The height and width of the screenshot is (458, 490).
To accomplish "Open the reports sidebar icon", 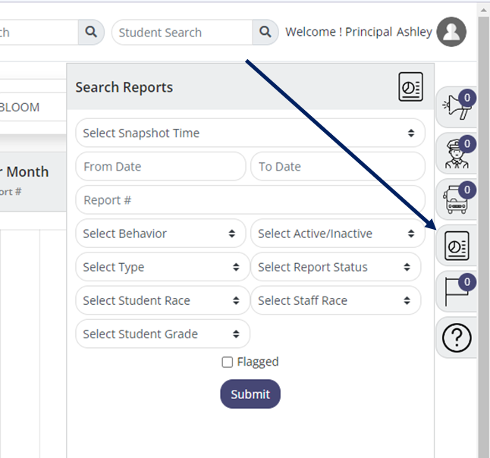I will tap(457, 246).
